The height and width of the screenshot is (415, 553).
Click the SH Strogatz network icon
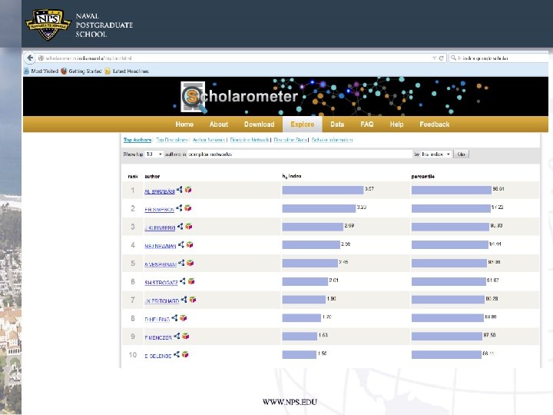tap(183, 281)
